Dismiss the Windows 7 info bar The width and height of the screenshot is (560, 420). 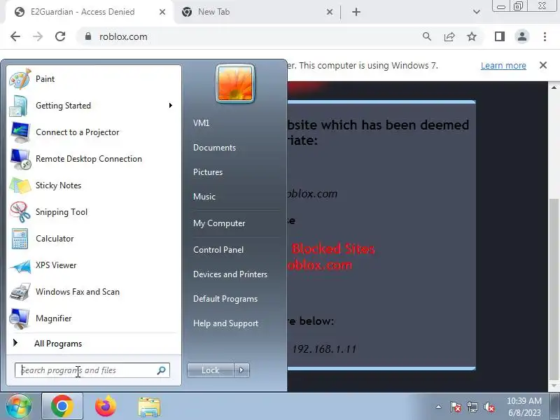pos(543,65)
